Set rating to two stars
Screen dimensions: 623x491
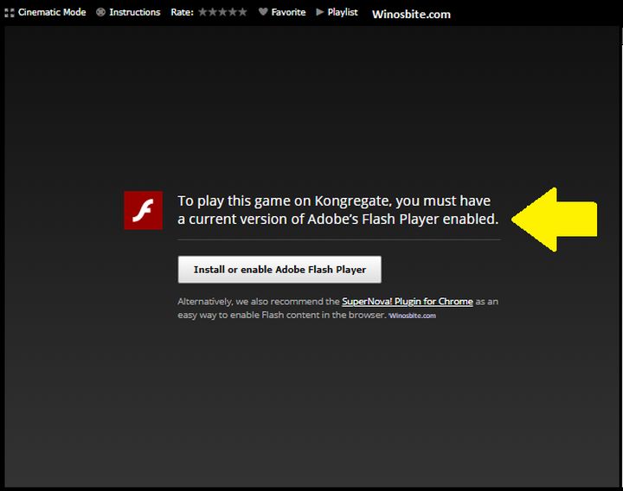213,13
